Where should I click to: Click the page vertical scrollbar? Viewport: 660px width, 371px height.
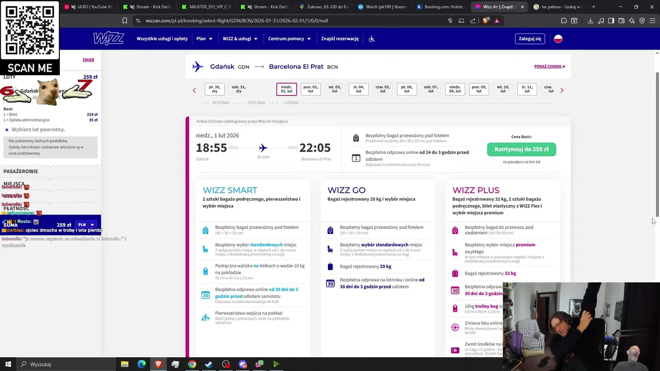(x=657, y=144)
